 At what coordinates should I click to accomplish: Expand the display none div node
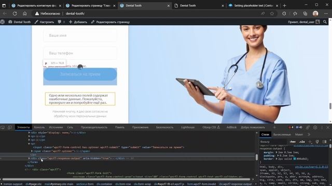pos(29,133)
